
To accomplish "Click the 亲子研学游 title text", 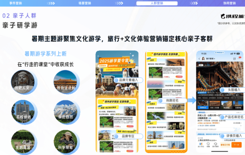I will 20,25.
